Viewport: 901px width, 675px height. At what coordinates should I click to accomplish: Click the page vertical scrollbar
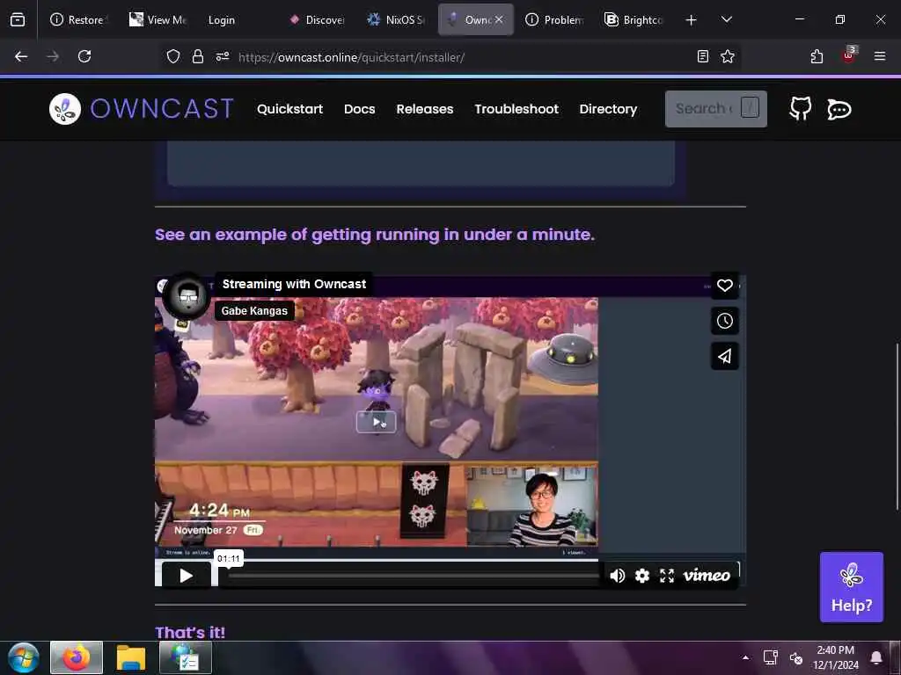tap(897, 425)
